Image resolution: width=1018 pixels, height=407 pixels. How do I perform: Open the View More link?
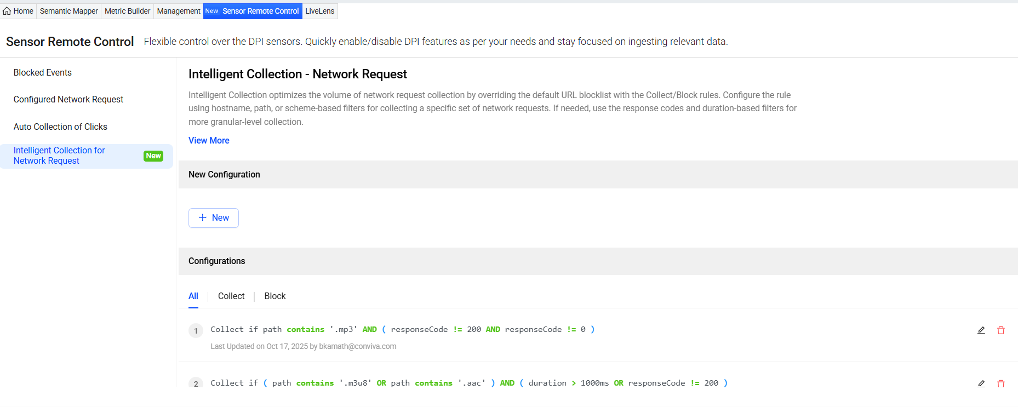209,141
